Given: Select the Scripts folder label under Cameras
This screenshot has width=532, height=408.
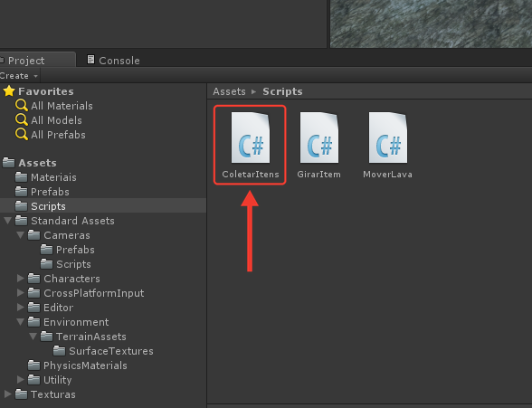Looking at the screenshot, I should [x=73, y=264].
